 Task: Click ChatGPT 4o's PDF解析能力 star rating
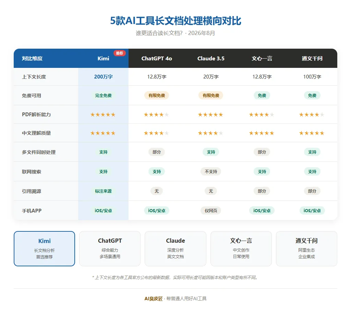tap(156, 114)
